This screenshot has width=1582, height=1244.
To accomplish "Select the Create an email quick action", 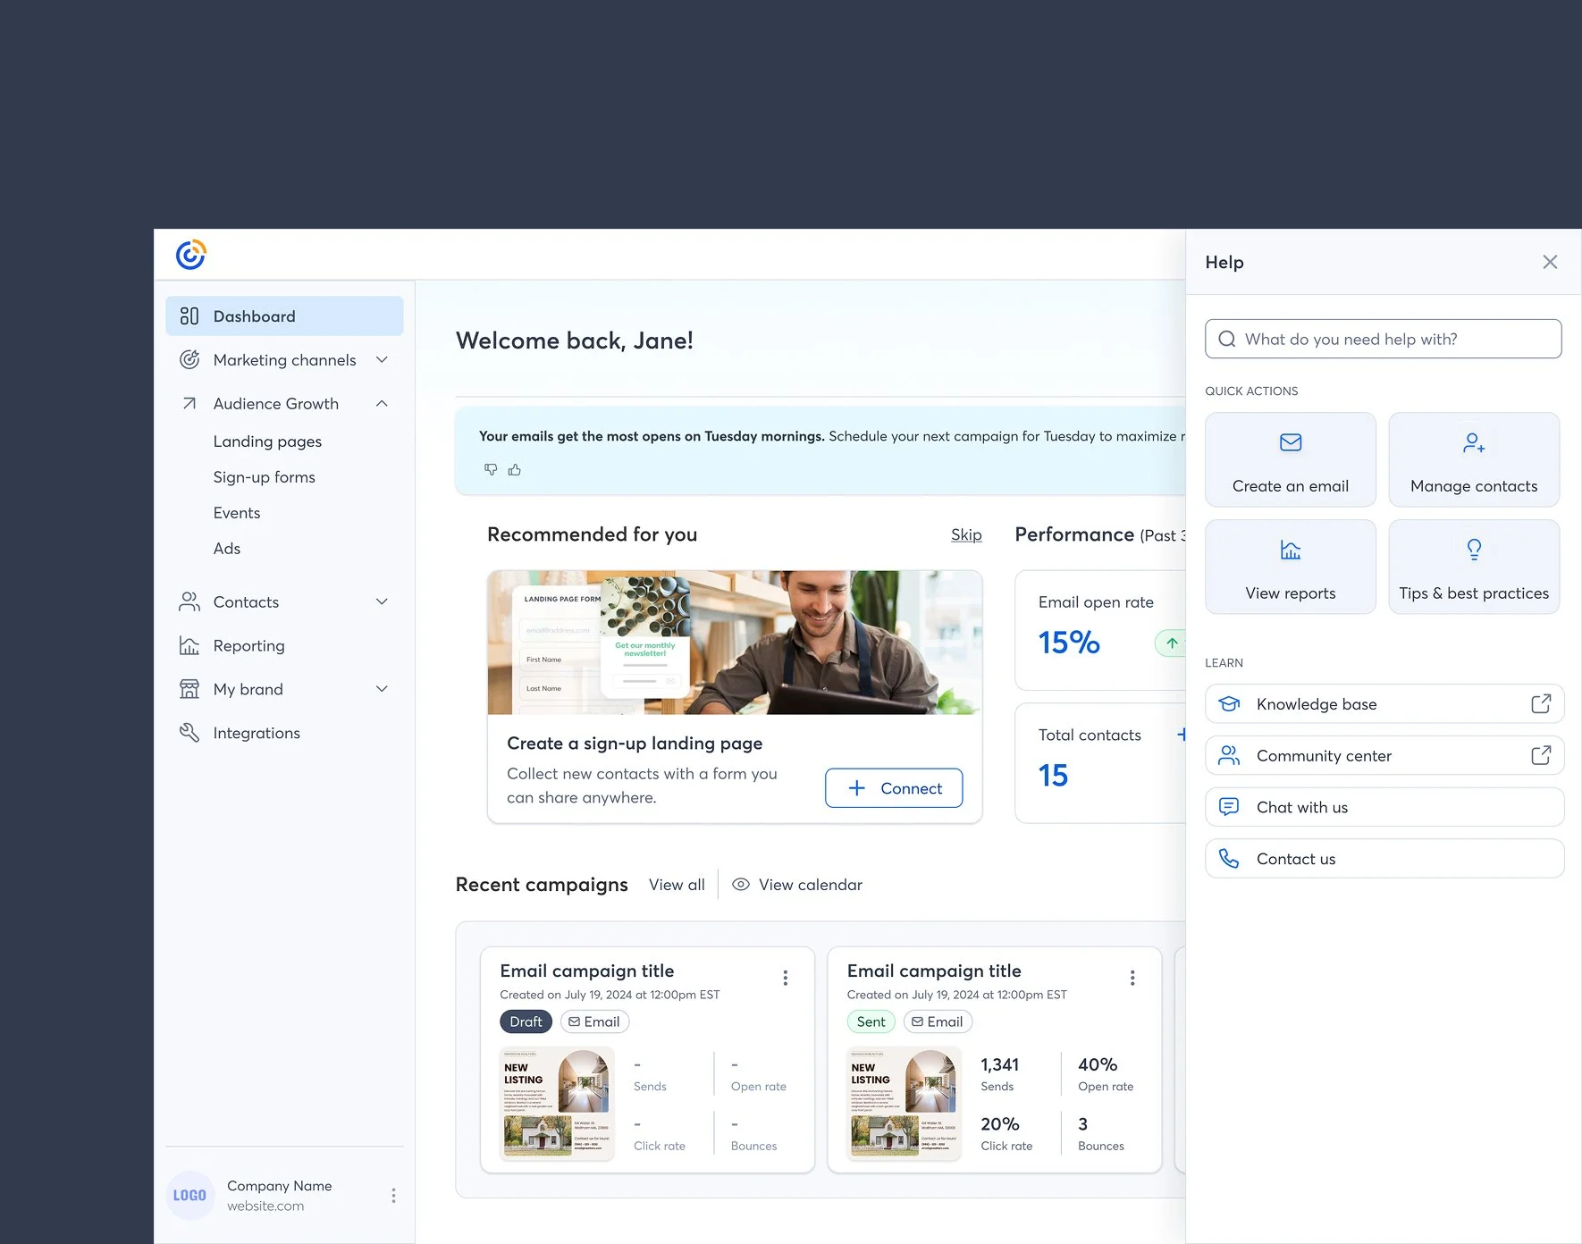I will click(x=1291, y=459).
